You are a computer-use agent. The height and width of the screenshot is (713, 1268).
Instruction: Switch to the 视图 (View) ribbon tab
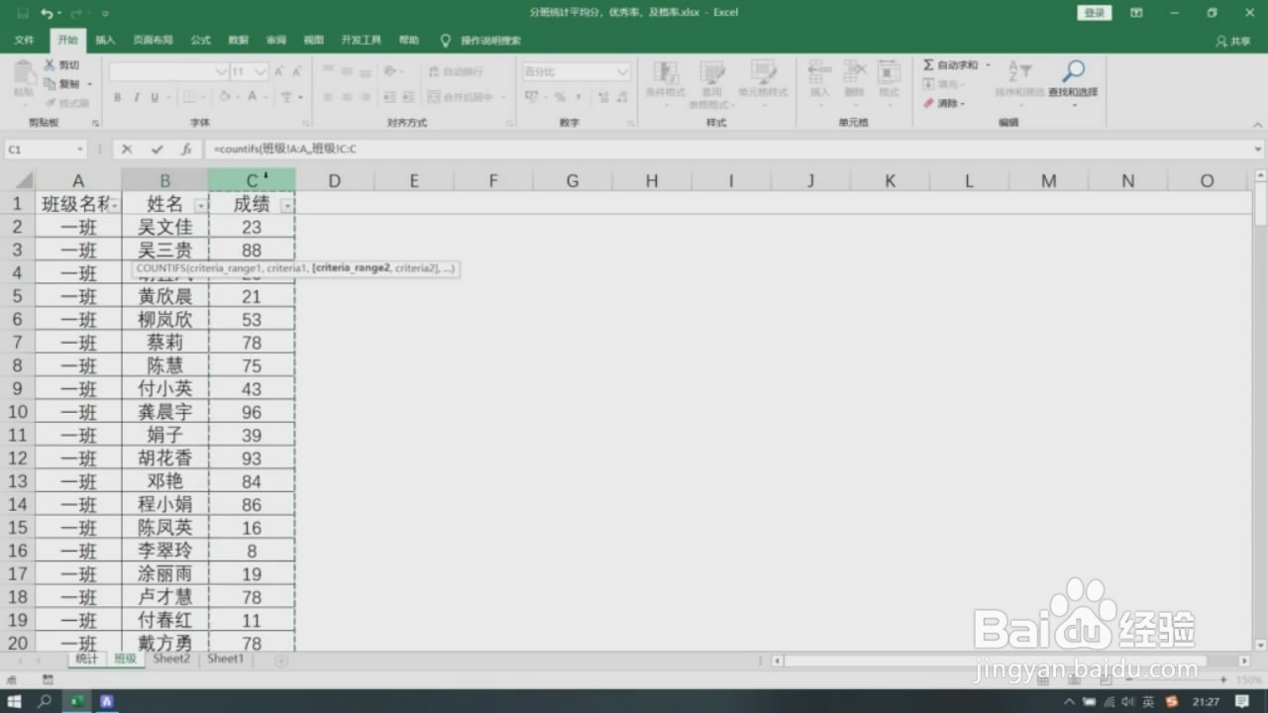pos(313,41)
